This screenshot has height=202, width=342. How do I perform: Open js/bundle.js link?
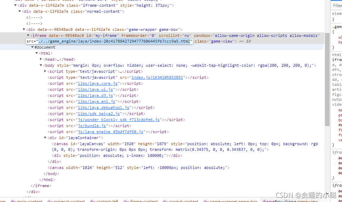click(x=92, y=126)
